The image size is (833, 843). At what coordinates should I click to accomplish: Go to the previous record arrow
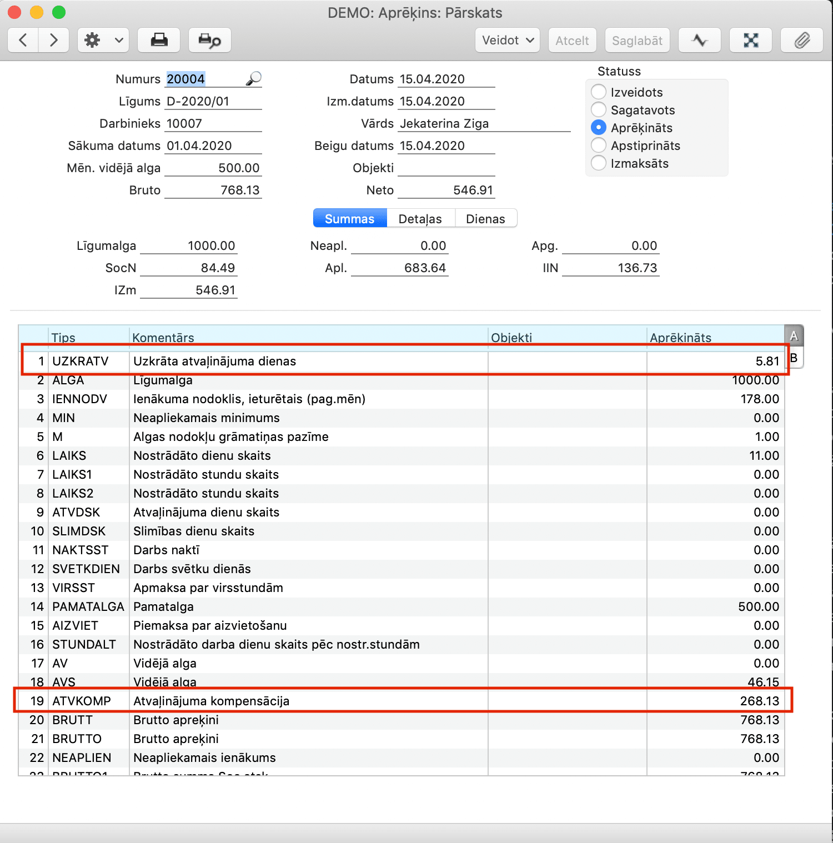(23, 41)
